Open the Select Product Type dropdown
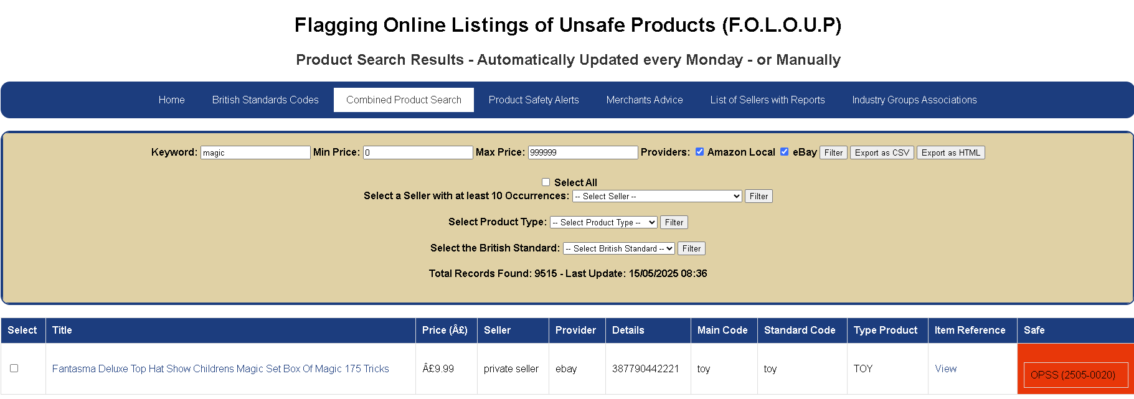The height and width of the screenshot is (399, 1134). pyautogui.click(x=603, y=222)
